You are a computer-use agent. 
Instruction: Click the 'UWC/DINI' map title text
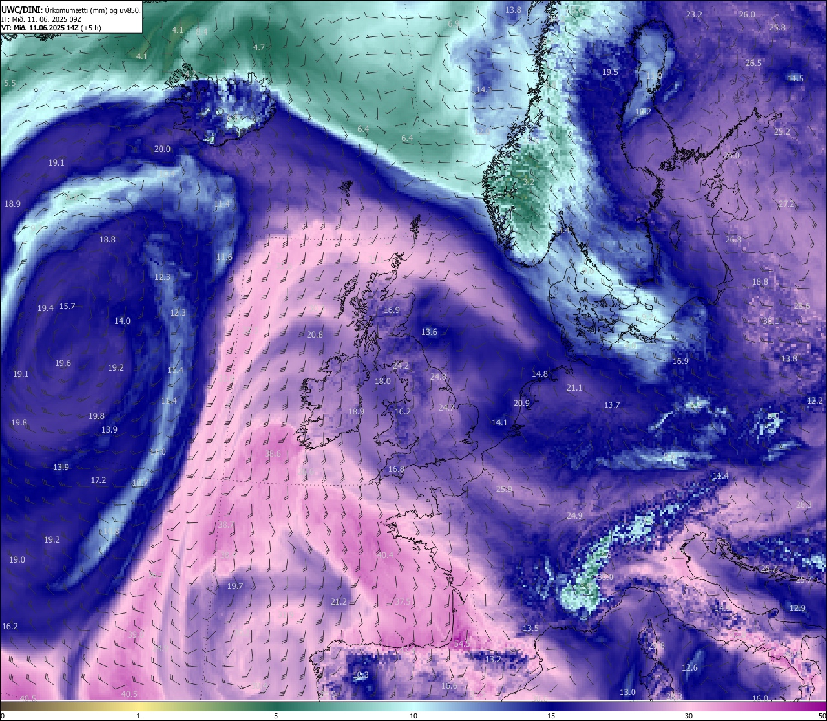tap(21, 10)
